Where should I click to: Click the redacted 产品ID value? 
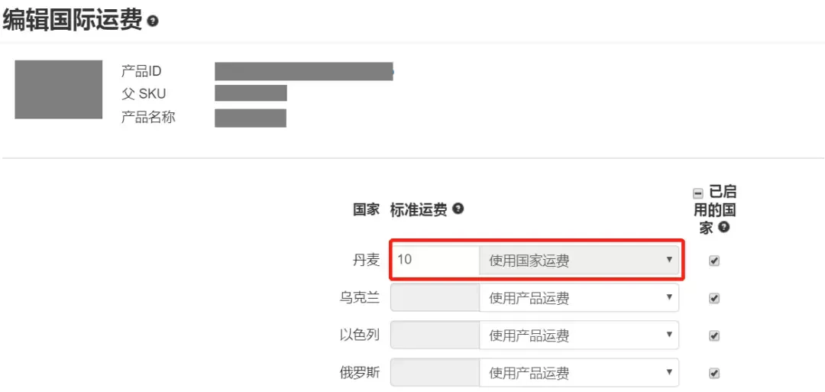(x=303, y=71)
